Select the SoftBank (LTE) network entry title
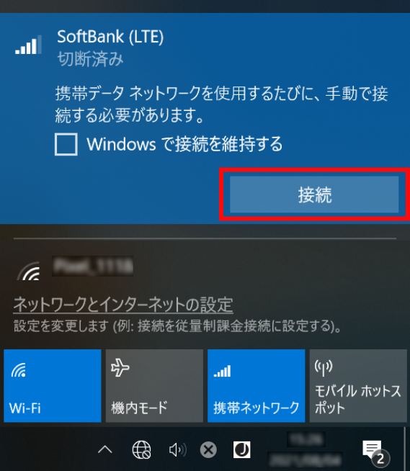 point(110,37)
